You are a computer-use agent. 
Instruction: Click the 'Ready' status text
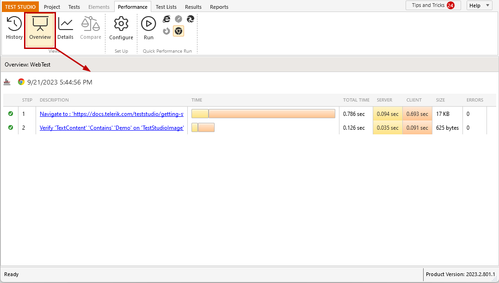[x=12, y=274]
